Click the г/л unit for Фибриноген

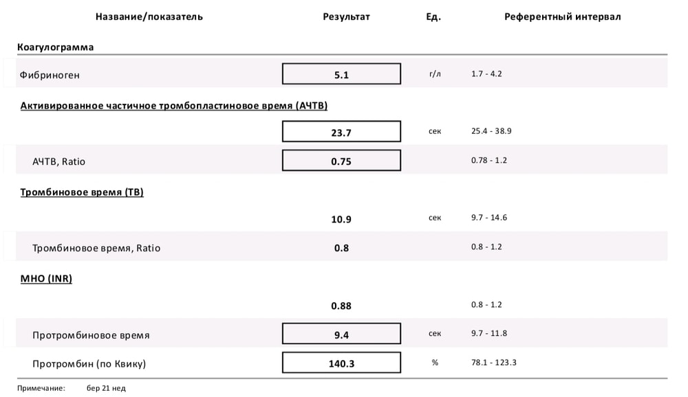pos(434,73)
